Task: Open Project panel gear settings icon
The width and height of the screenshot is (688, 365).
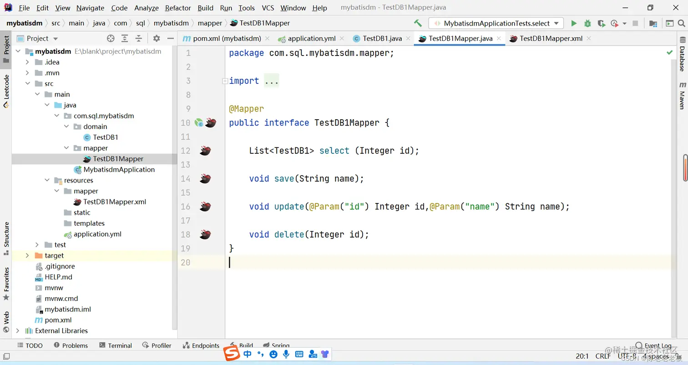Action: [157, 38]
